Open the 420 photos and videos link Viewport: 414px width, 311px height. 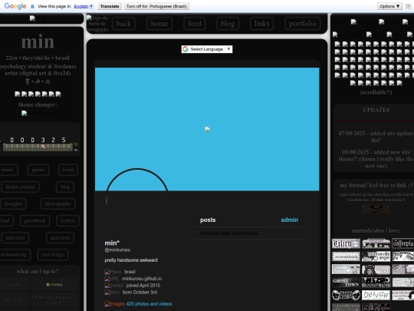pos(149,304)
